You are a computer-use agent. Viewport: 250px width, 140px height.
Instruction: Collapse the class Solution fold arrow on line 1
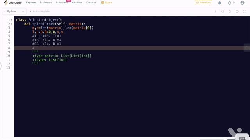[12, 20]
